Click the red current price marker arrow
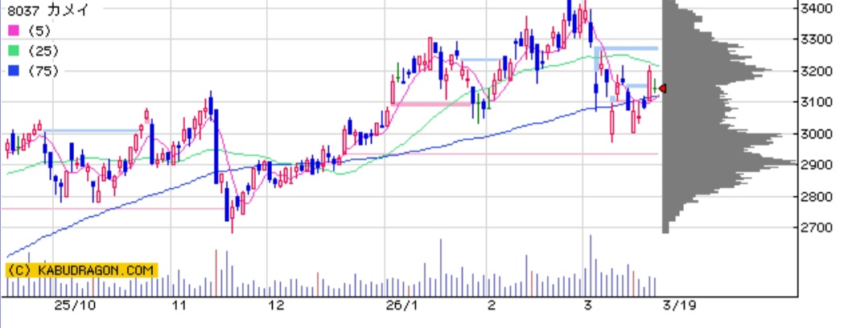This screenshot has height=328, width=848. (x=662, y=88)
